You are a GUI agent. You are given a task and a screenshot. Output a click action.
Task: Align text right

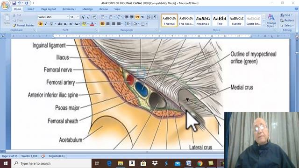[114, 24]
